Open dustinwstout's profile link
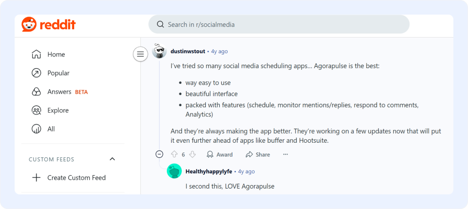 [x=188, y=51]
